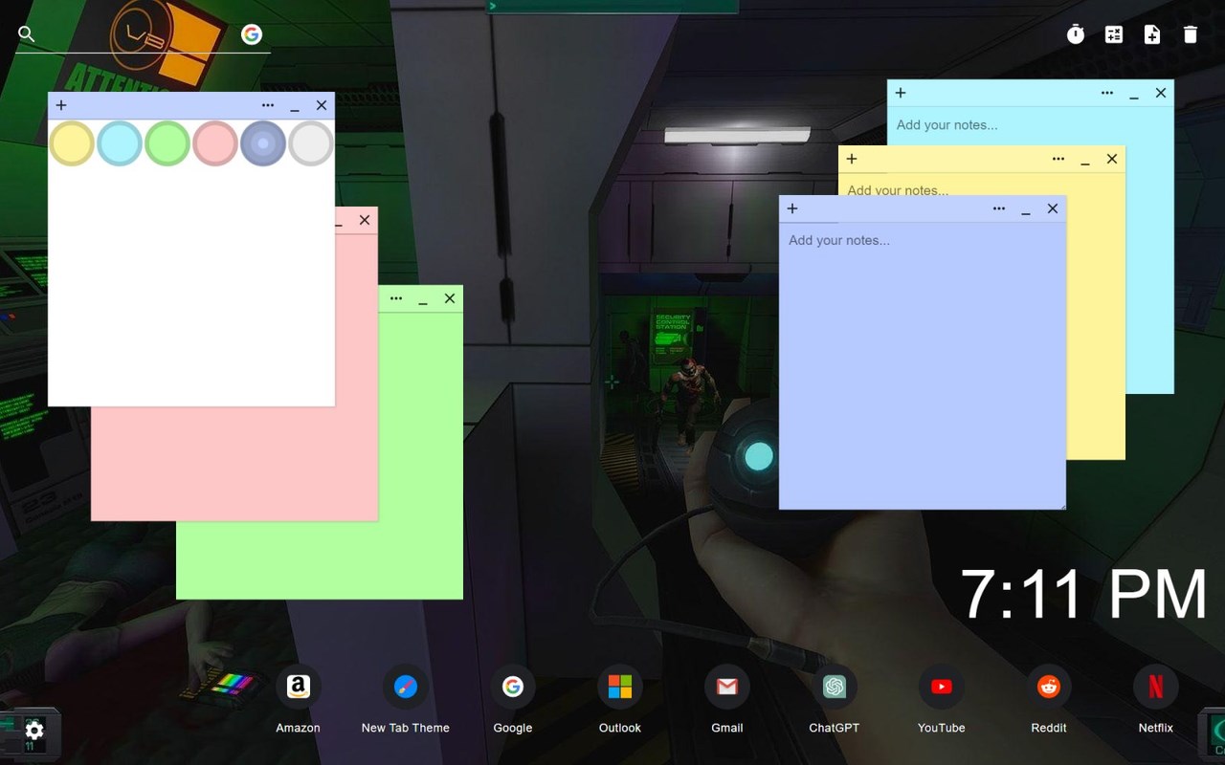Viewport: 1225px width, 765px height.
Task: Click the trash can icon to delete notes
Action: coord(1191,34)
